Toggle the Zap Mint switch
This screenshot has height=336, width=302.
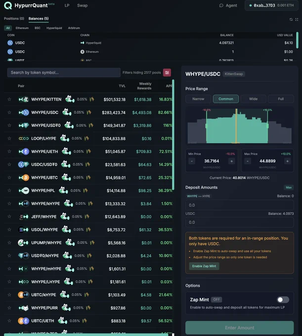[x=283, y=299]
